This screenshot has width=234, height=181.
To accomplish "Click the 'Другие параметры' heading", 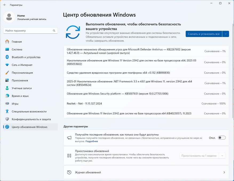I will click(x=76, y=127).
